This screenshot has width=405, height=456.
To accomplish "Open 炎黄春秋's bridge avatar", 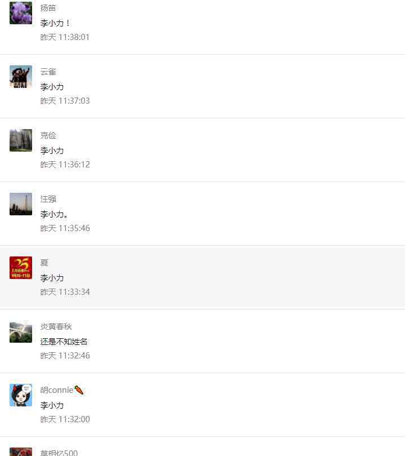I will 21,331.
